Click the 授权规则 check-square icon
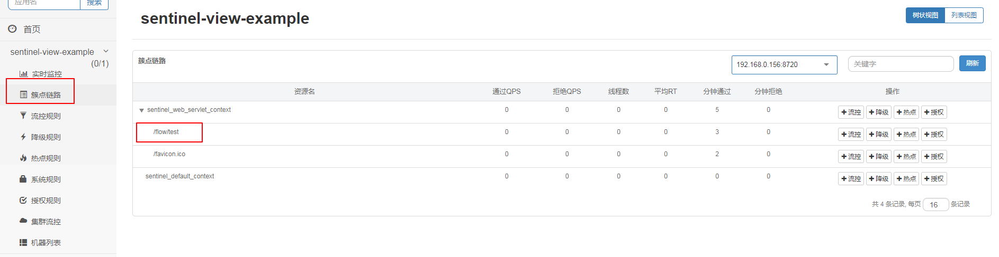 point(23,200)
